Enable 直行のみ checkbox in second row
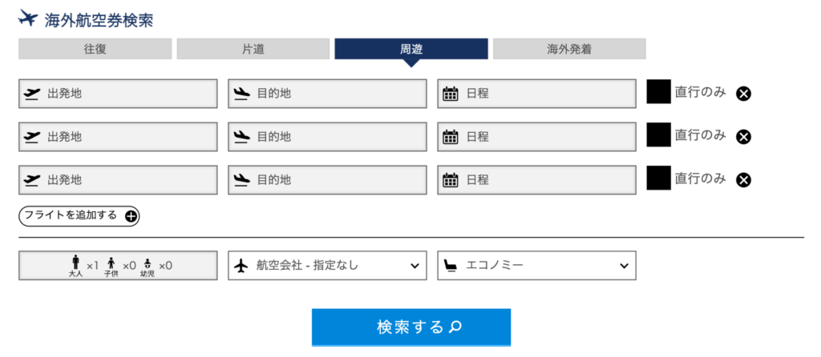The image size is (821, 357). (658, 134)
